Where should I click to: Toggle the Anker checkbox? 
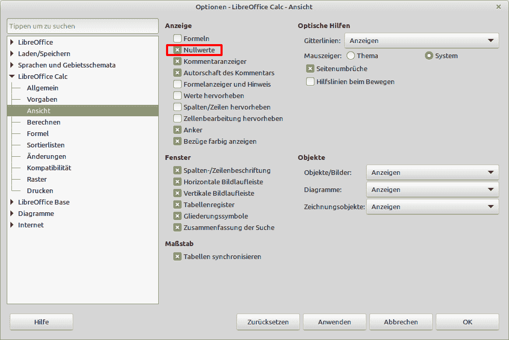(x=177, y=130)
